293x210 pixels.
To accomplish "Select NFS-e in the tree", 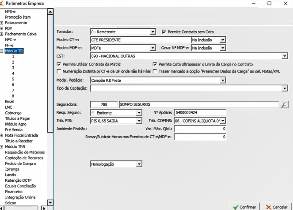I will tap(10, 11).
